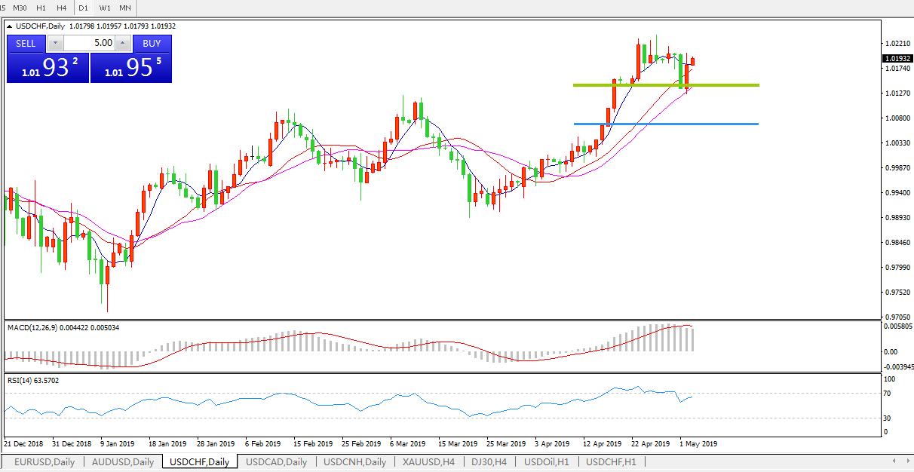914x472 pixels.
Task: Click the volume decrease arrow
Action: (x=54, y=44)
